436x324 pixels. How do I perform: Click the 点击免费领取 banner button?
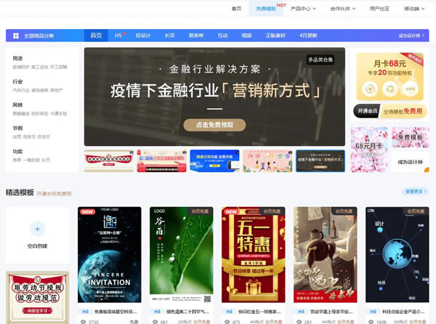coord(214,125)
